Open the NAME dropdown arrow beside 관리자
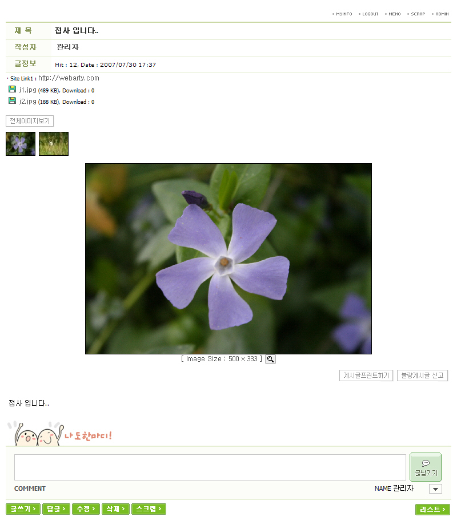This screenshot has width=457, height=525. tap(435, 489)
